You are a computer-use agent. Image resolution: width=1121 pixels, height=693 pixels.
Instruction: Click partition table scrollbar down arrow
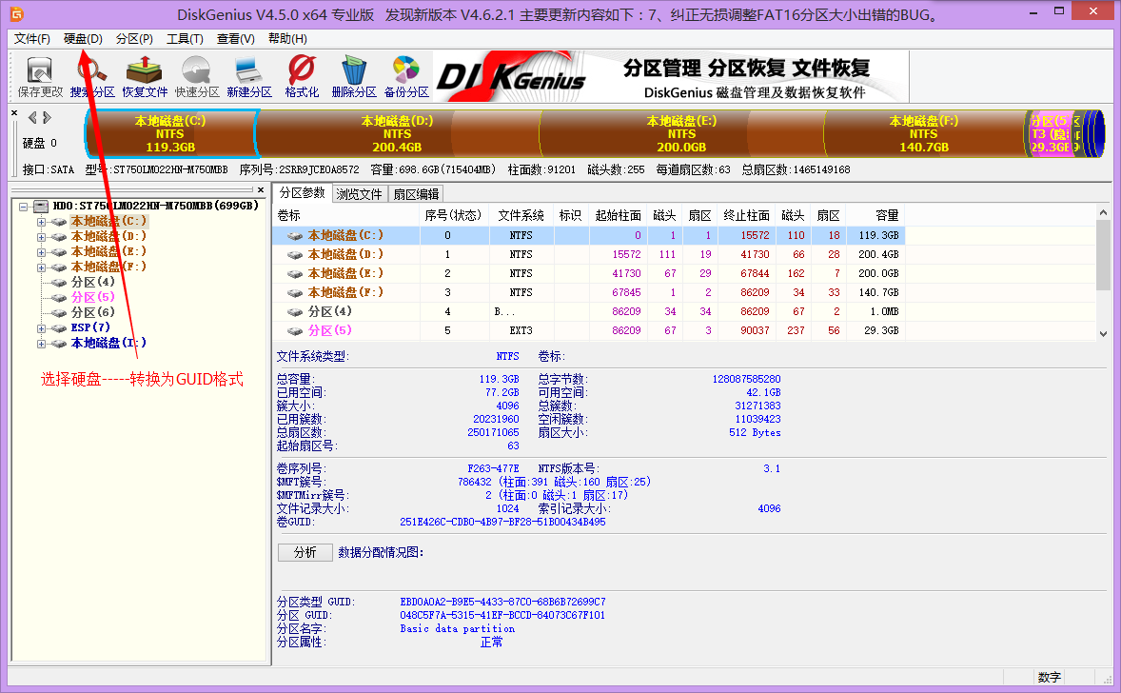(1103, 334)
